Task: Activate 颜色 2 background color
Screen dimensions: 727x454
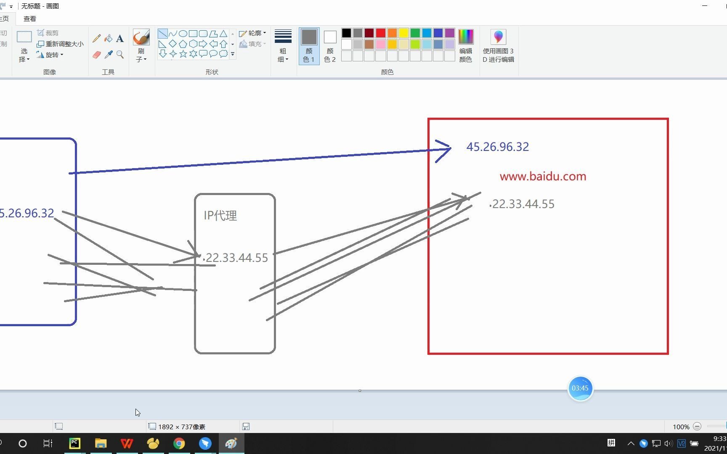Action: click(330, 46)
